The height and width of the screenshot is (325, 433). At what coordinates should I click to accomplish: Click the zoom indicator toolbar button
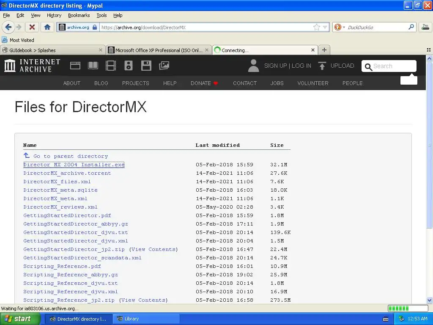425,27
